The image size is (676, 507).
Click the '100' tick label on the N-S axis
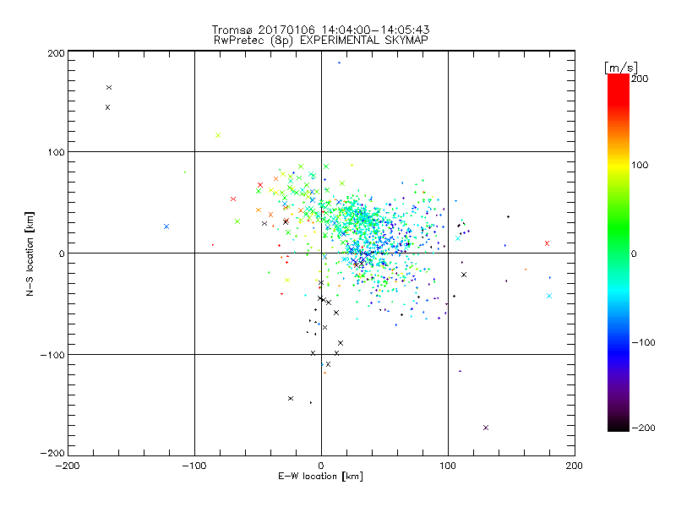(56, 153)
